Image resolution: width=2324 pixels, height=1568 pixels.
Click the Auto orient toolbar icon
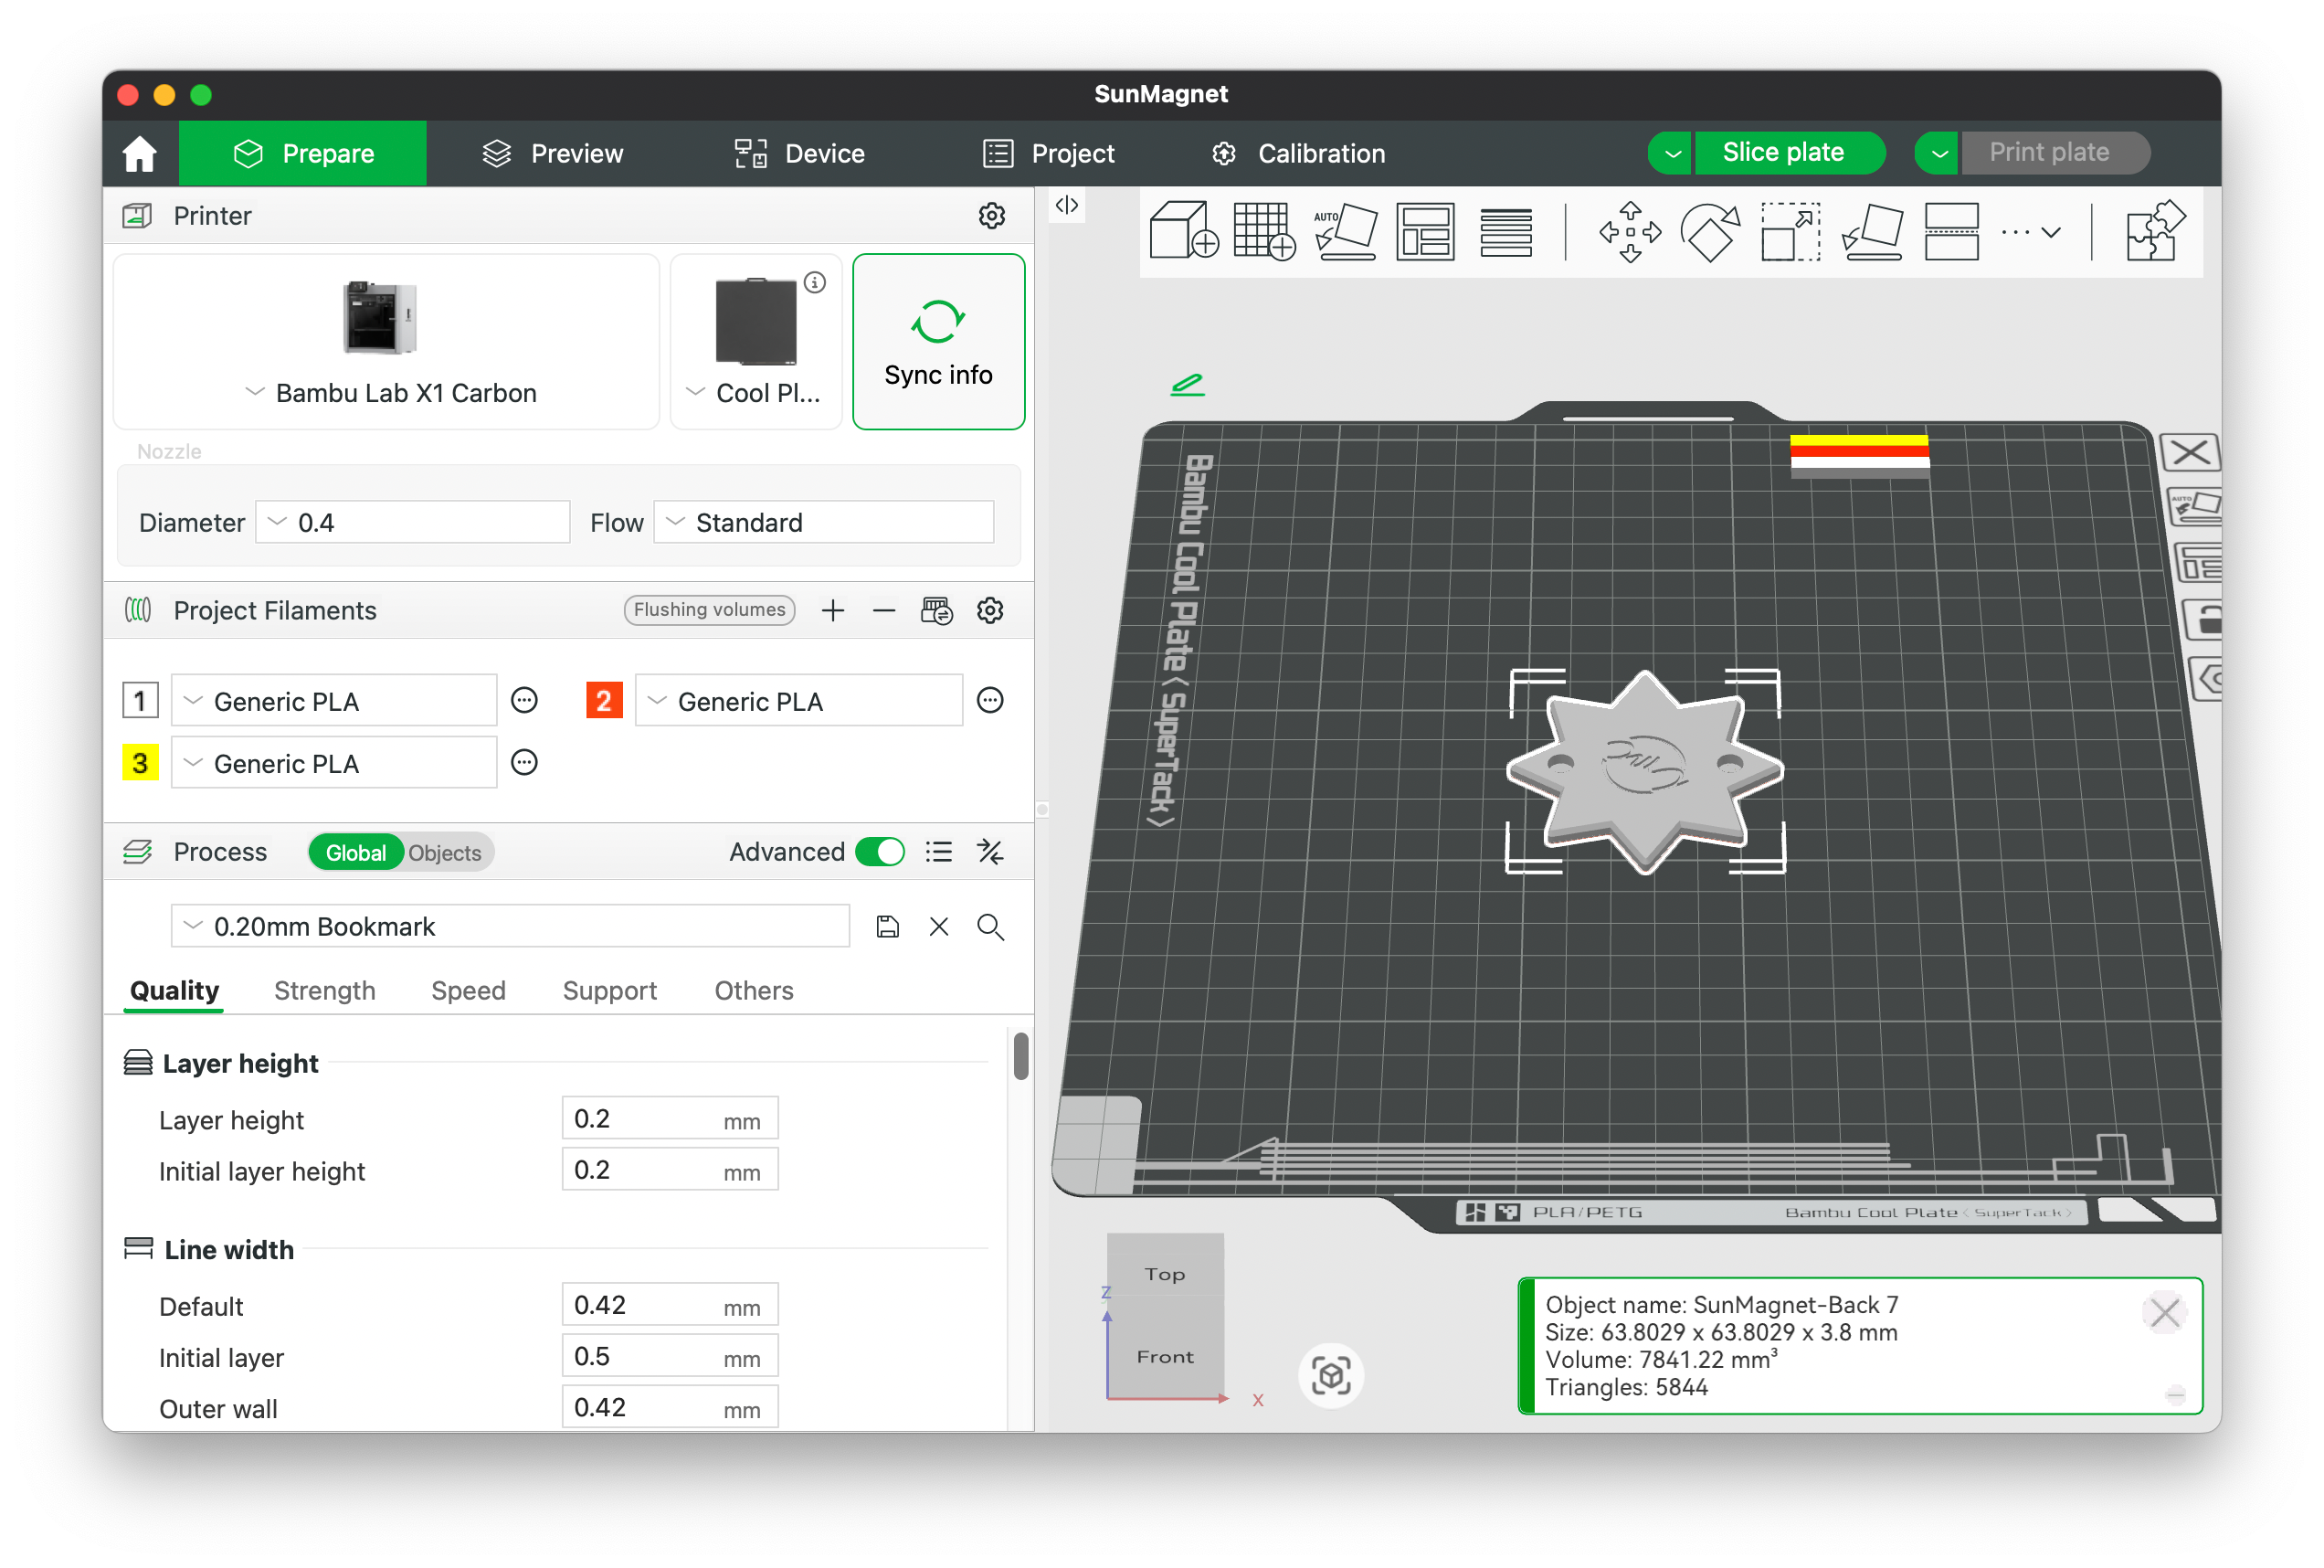1345,231
